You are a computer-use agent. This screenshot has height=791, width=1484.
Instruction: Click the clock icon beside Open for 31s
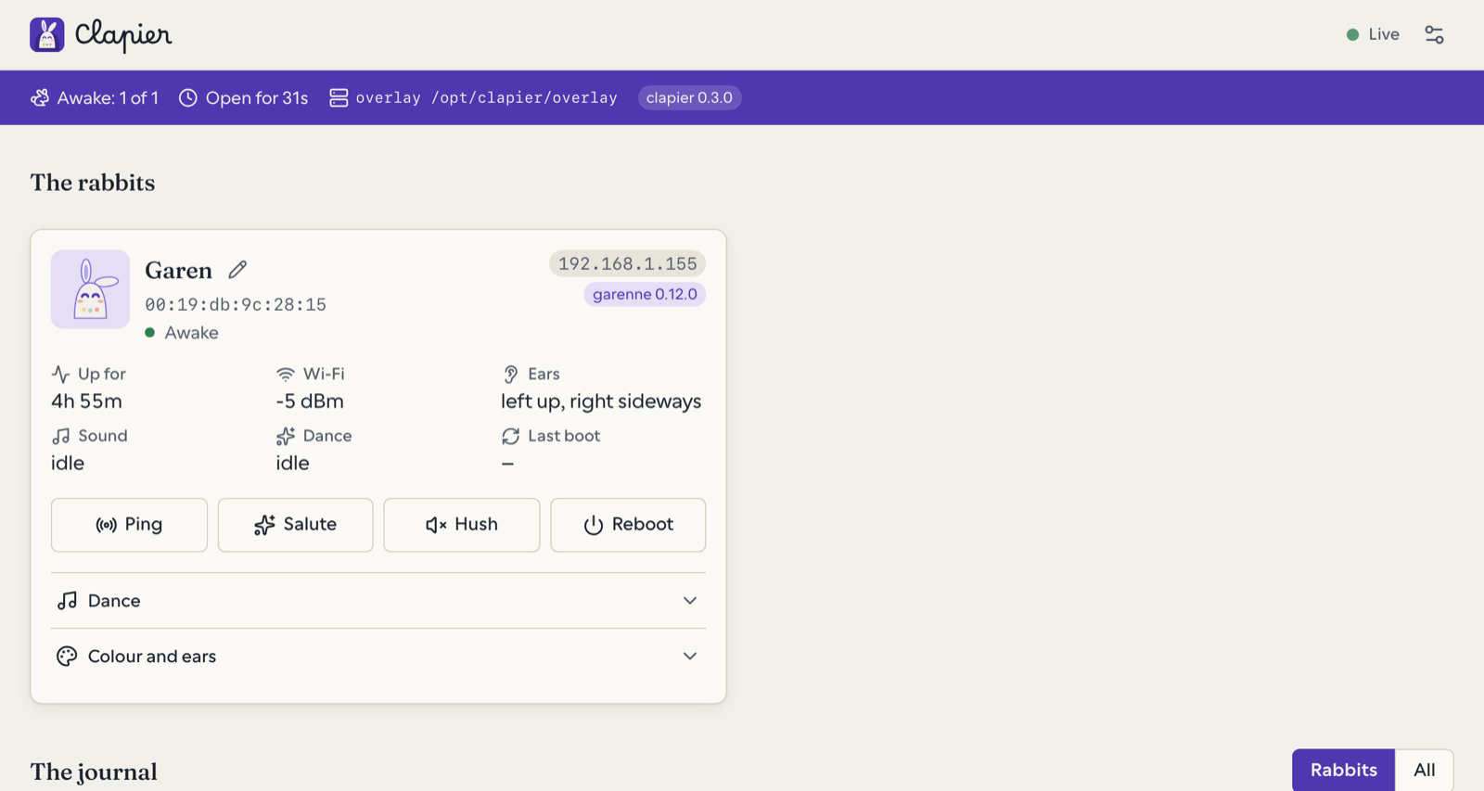pos(188,97)
